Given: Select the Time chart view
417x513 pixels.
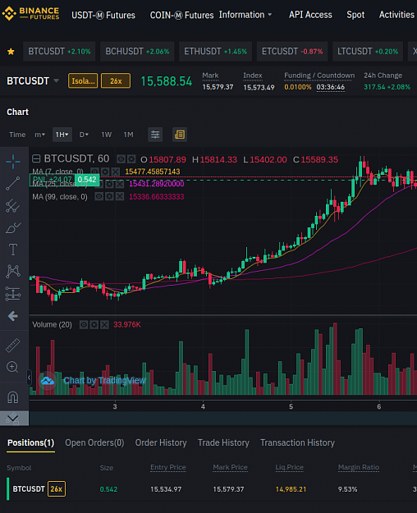Looking at the screenshot, I should pyautogui.click(x=17, y=135).
